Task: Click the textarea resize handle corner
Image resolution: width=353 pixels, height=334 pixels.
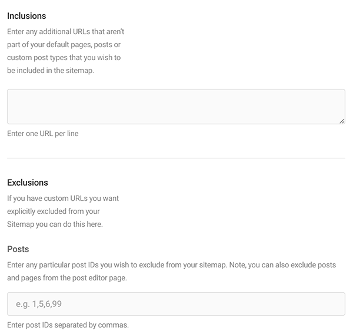Action: (x=342, y=121)
